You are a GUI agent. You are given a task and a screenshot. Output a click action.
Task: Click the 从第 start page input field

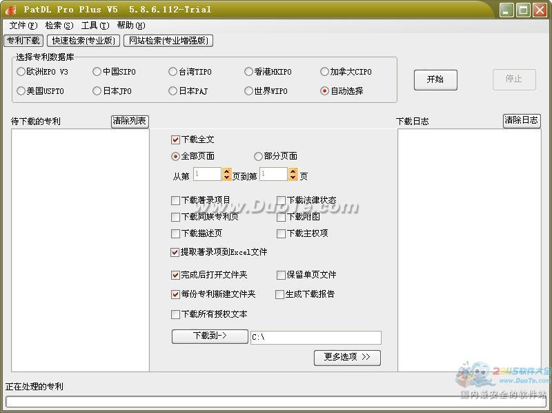(208, 174)
